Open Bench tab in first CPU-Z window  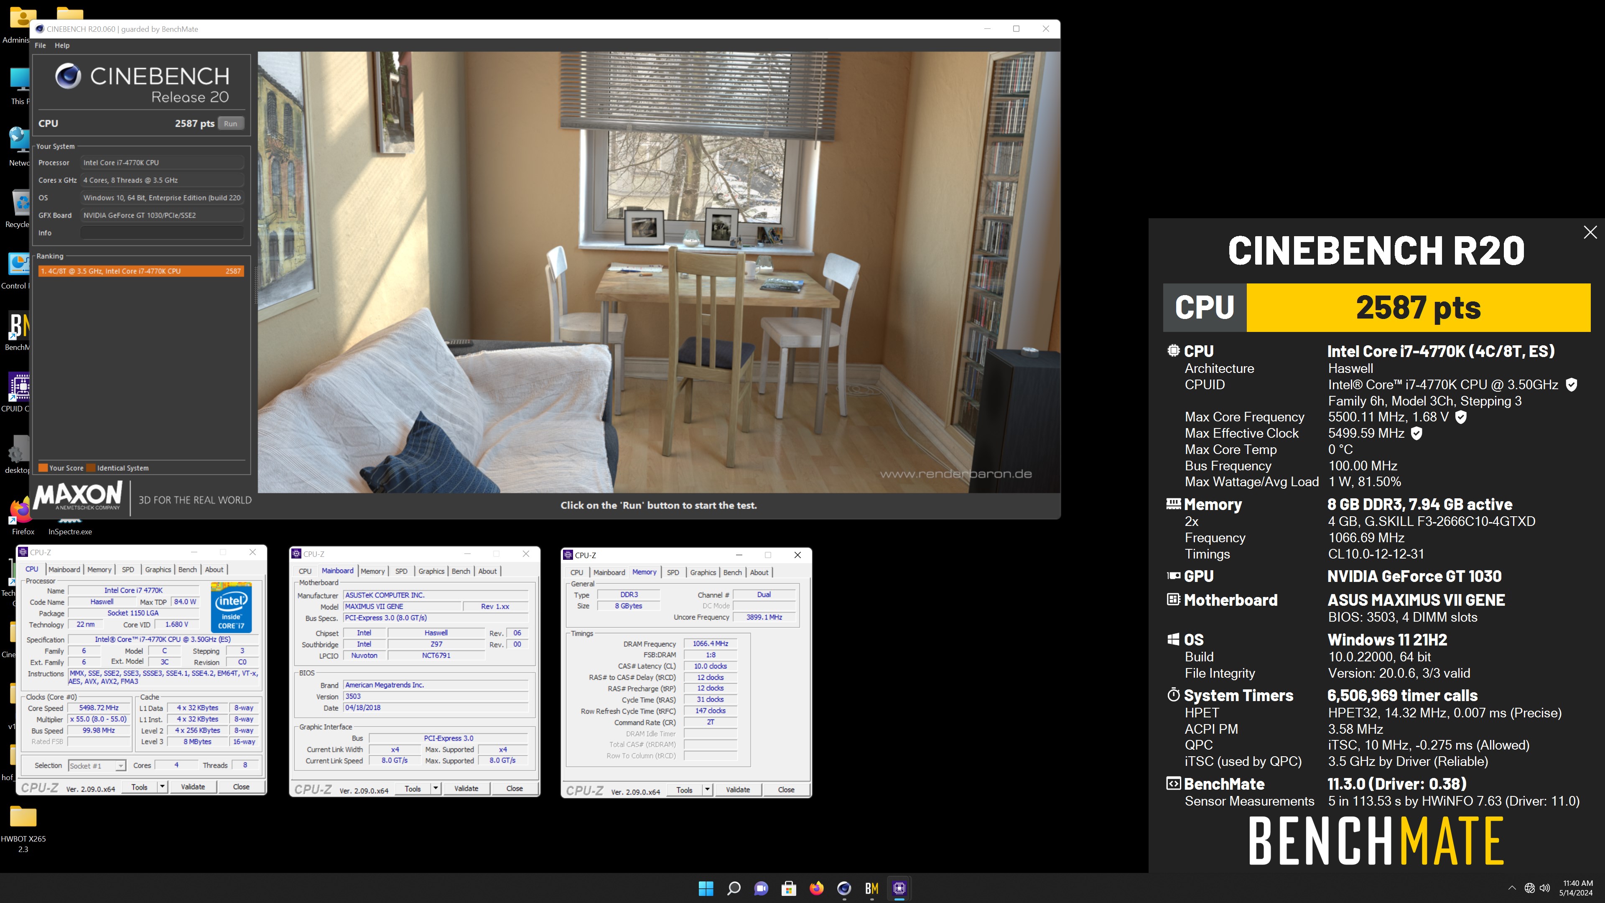tap(187, 569)
